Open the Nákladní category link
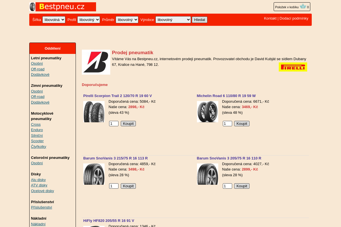341x227 pixels. click(x=38, y=224)
